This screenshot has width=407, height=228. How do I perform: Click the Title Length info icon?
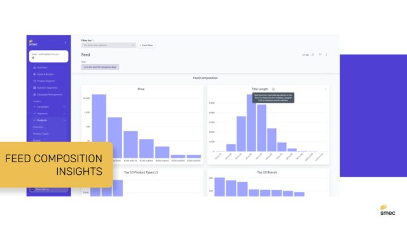pyautogui.click(x=273, y=89)
